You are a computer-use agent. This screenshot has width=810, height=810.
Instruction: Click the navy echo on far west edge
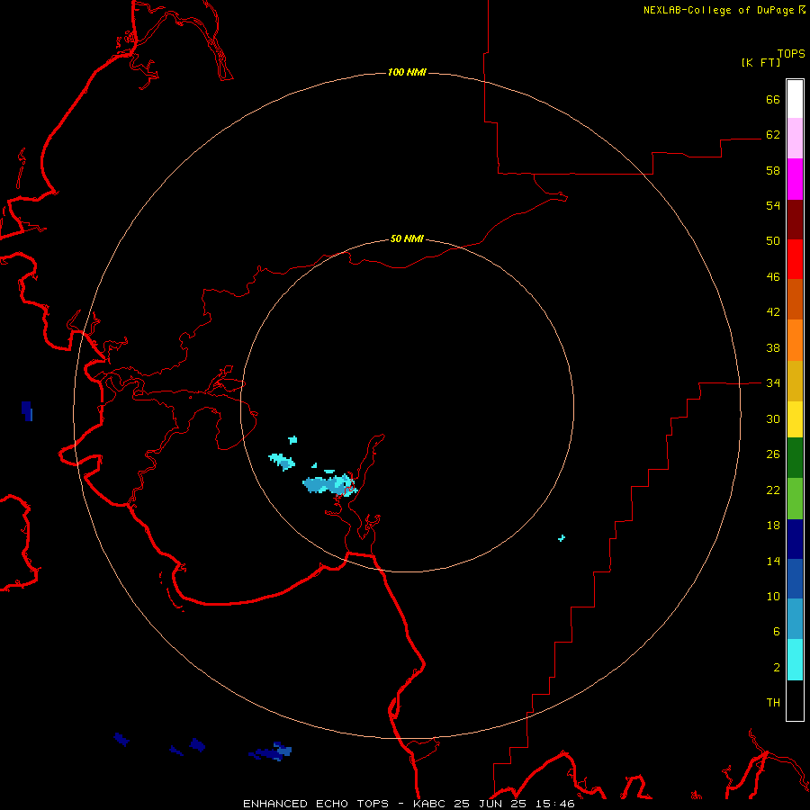(x=27, y=411)
